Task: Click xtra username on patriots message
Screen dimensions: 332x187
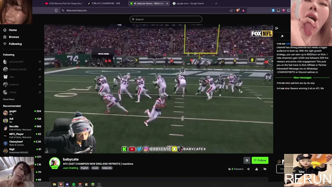Action: click(288, 83)
